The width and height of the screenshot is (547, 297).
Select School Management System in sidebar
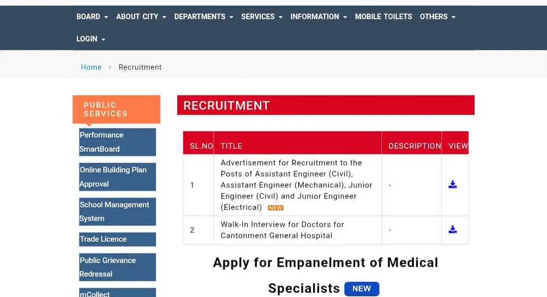[x=118, y=211]
